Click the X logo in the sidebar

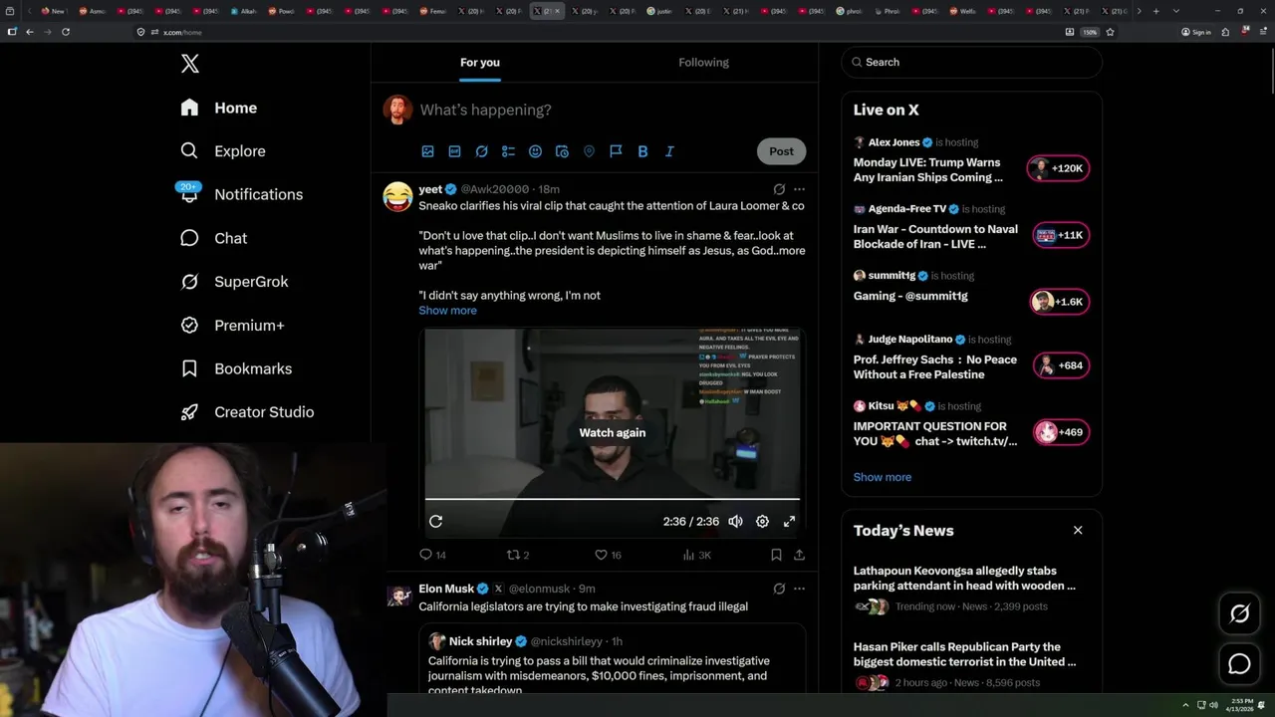coord(190,64)
